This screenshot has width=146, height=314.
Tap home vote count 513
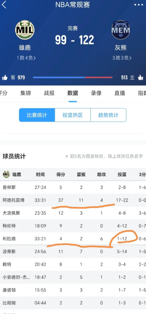[x=124, y=78]
